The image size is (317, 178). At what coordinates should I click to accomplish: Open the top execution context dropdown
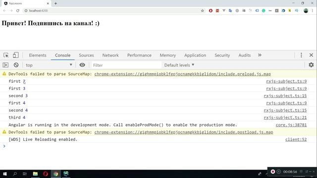[49, 65]
